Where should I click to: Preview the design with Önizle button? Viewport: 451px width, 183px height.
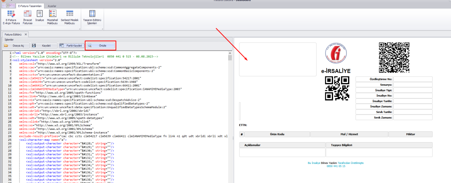pyautogui.click(x=100, y=45)
